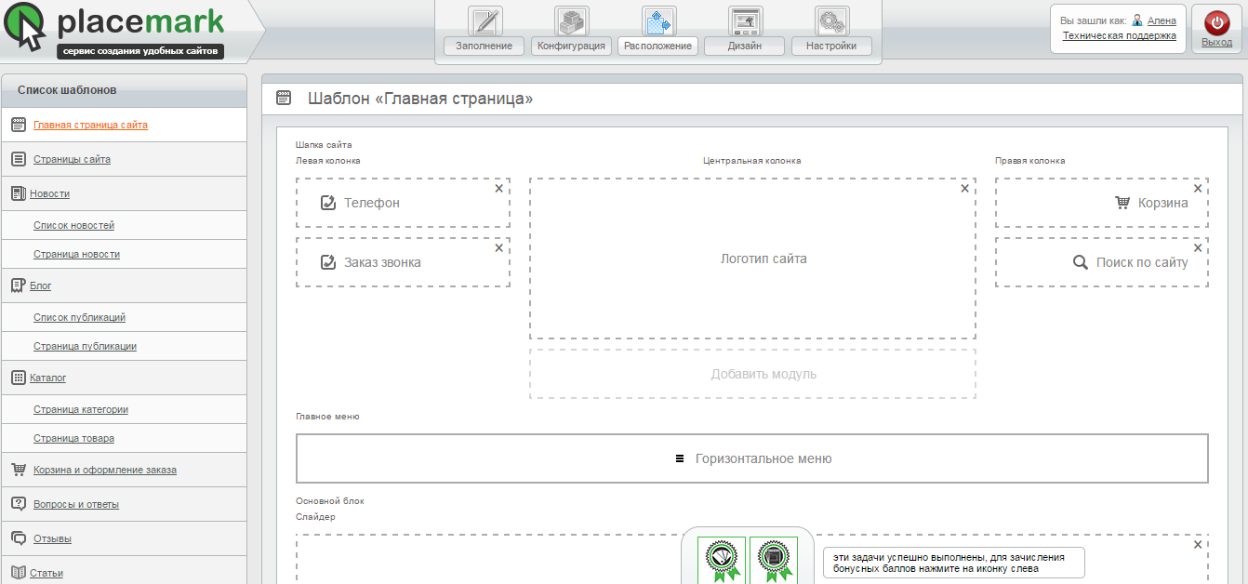Open the Каталог templates section
Screen dimensions: 1248x584
[47, 378]
